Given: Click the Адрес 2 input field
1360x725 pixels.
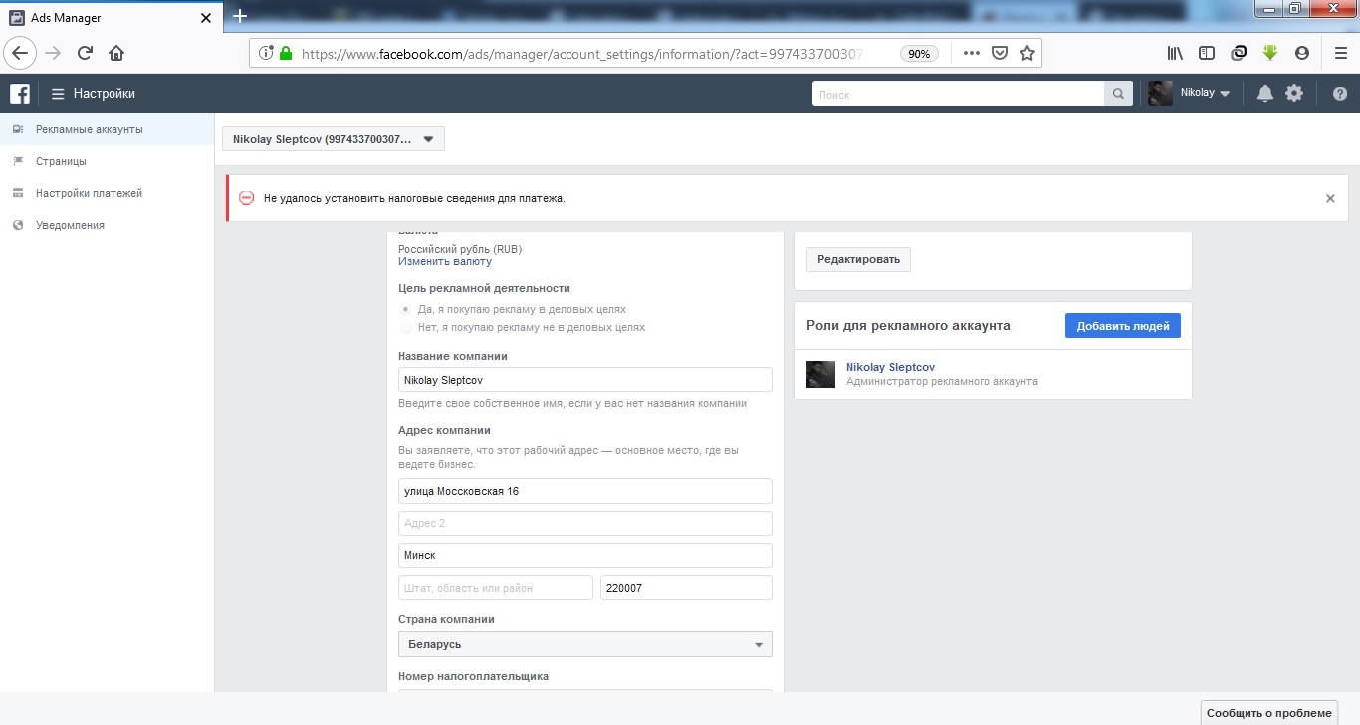Looking at the screenshot, I should [584, 524].
